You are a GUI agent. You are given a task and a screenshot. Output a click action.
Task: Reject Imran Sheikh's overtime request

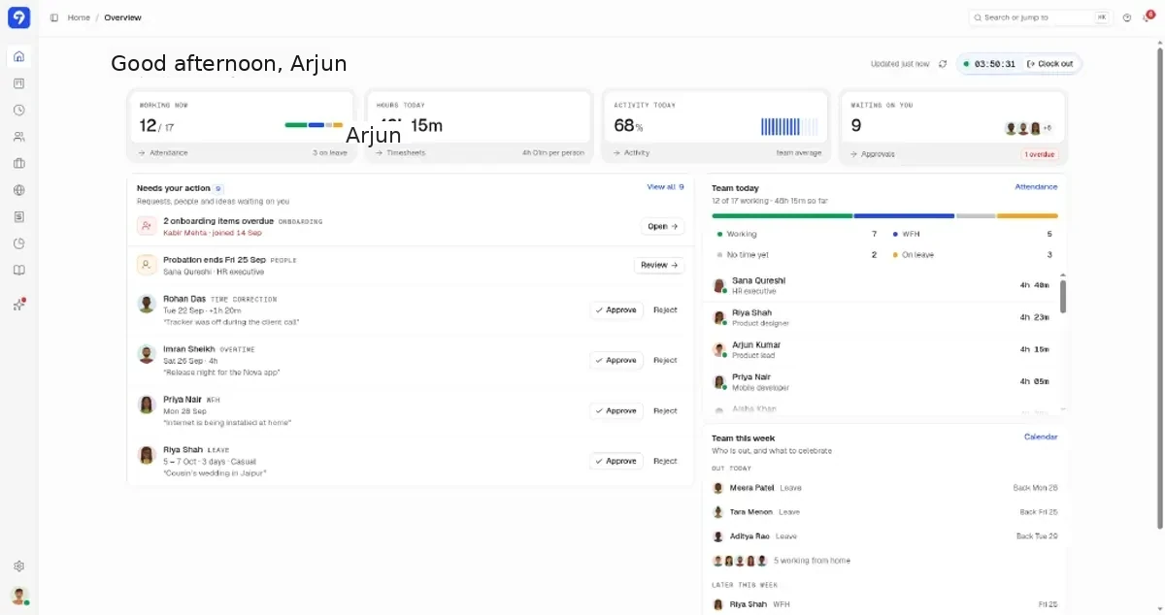pyautogui.click(x=665, y=361)
